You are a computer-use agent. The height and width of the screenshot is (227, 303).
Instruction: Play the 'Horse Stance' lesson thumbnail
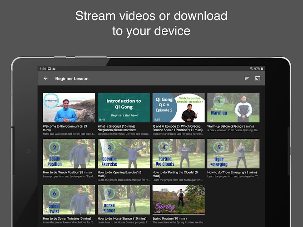point(124,199)
